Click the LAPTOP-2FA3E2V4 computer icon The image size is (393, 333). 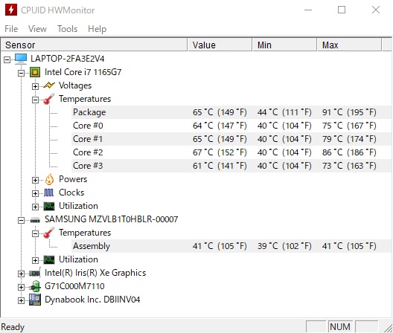21,59
